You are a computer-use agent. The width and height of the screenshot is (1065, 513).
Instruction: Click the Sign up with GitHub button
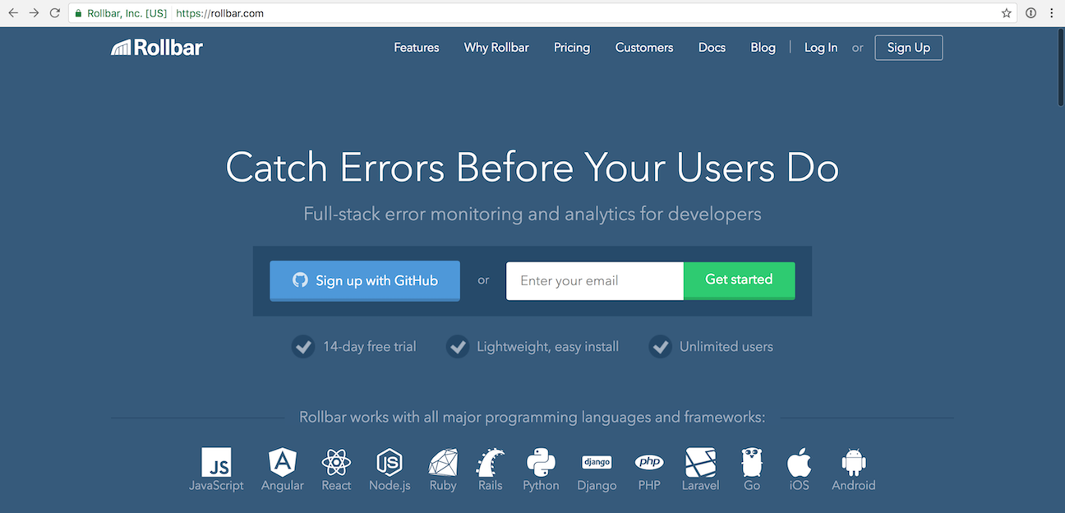pos(364,280)
